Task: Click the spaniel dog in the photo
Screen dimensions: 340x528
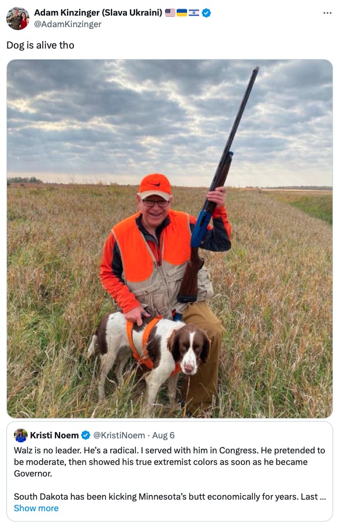Action: coord(149,359)
